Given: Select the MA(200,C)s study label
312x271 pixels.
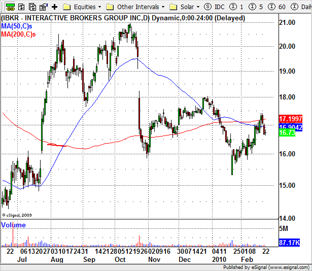Looking at the screenshot, I should (18, 34).
